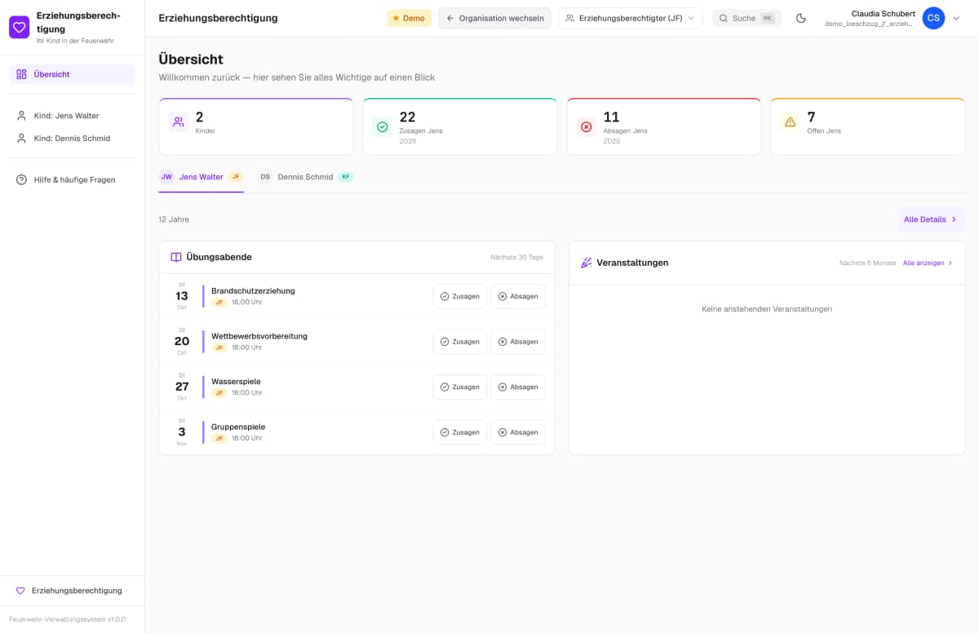Screen dimensions: 979x633
Task: Click the Demo badge in header
Action: point(409,18)
